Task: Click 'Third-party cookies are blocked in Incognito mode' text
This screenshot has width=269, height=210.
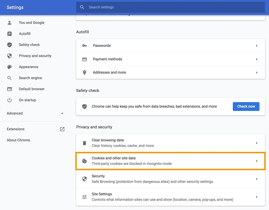Action: pos(132,164)
